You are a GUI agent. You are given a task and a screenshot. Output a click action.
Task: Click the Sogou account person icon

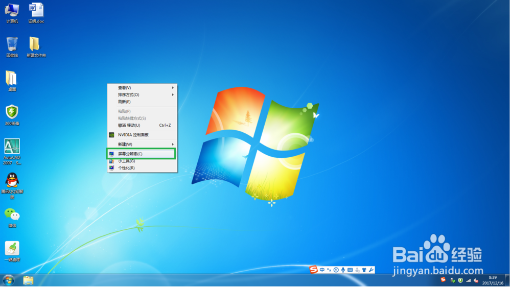tap(358, 270)
